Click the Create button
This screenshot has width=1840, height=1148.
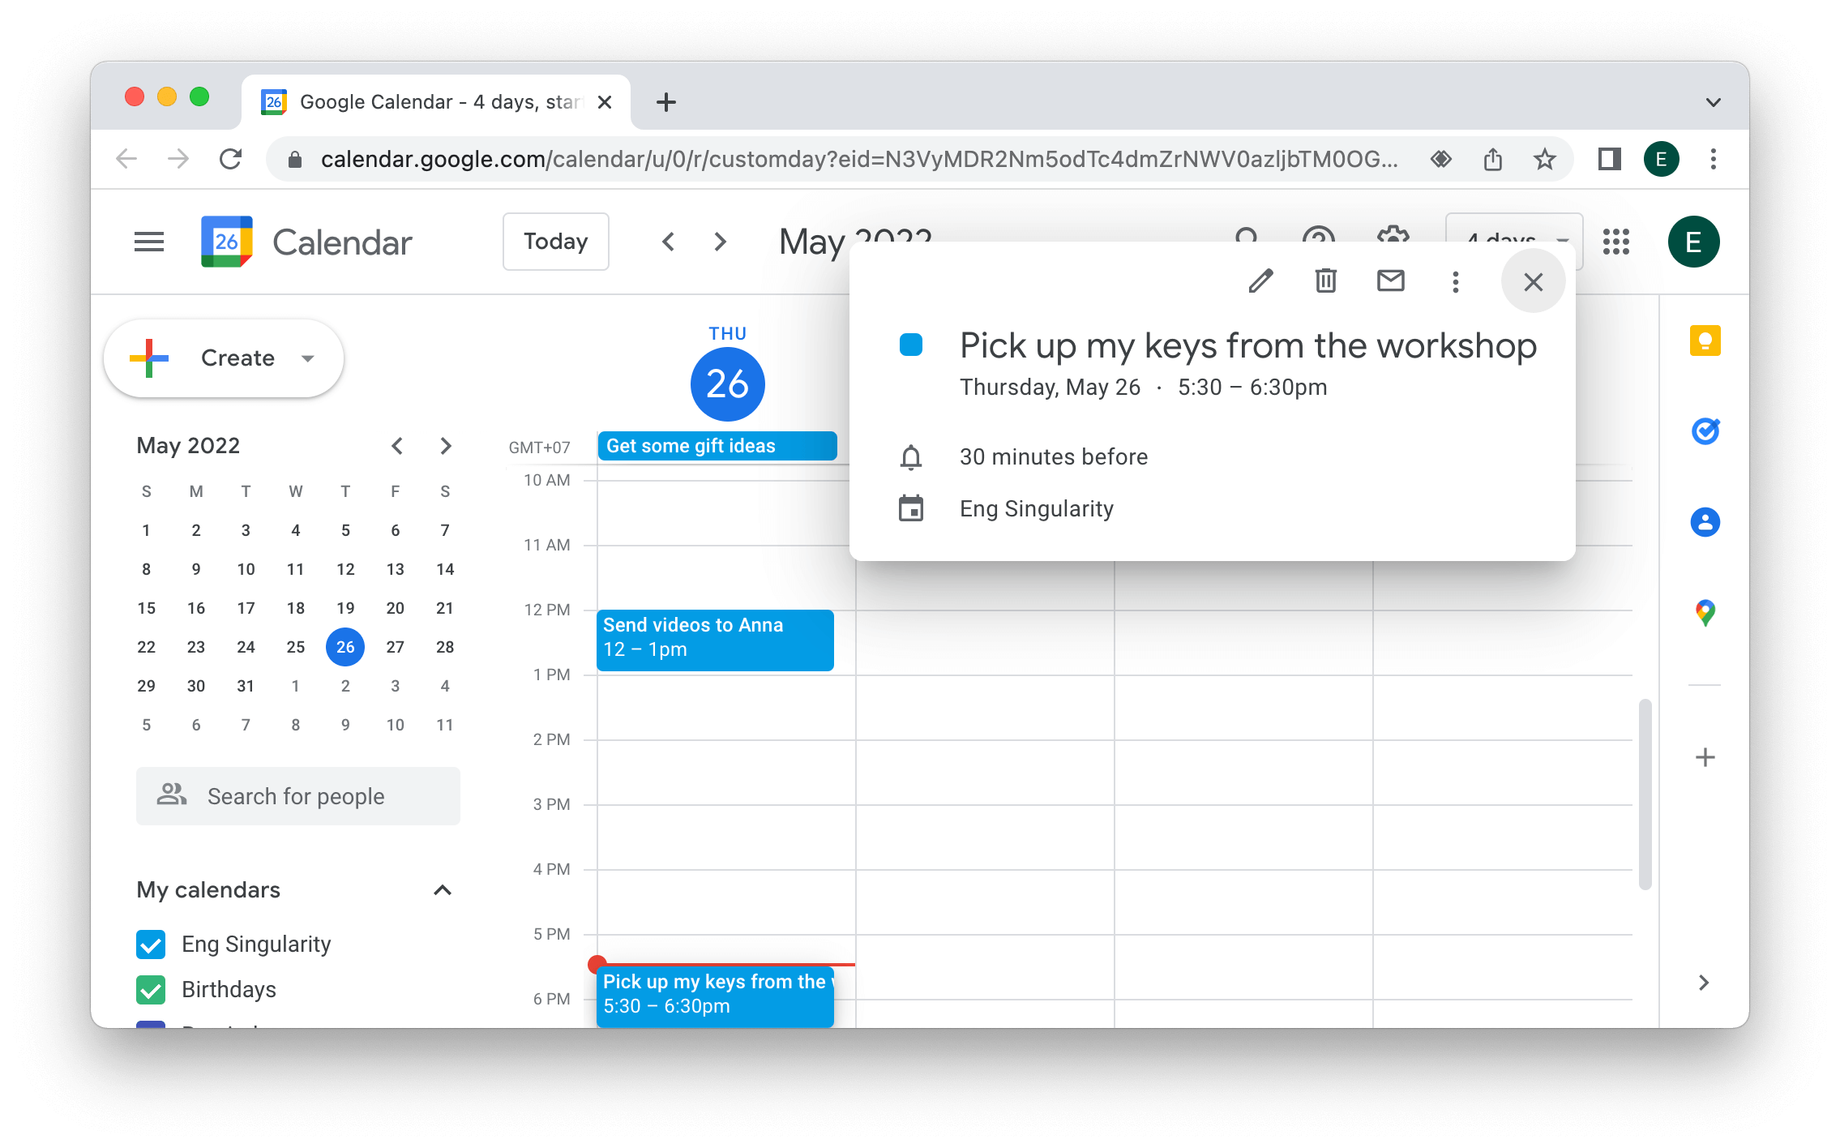coord(224,358)
